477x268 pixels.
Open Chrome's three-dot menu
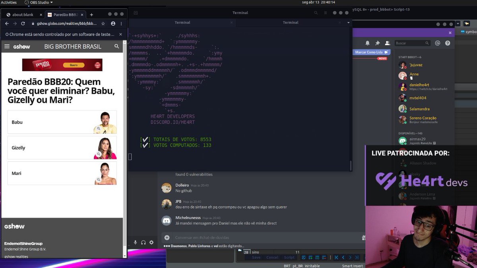point(121,23)
